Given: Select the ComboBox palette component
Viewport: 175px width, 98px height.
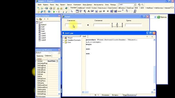Looking at the screenshot, I should (x=115, y=11).
